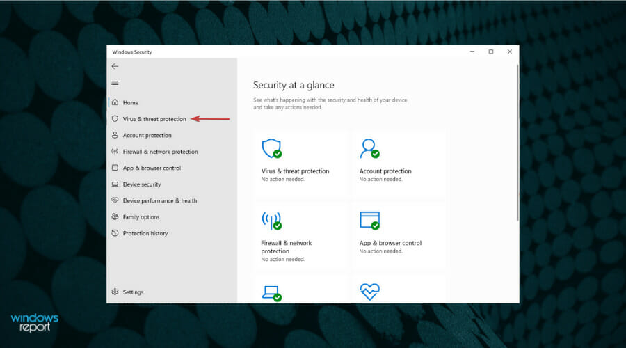
Task: Open the App & browser control tile title
Action: (x=390, y=243)
